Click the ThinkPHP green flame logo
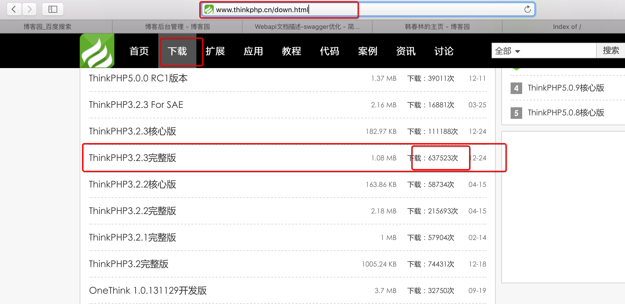 [97, 51]
